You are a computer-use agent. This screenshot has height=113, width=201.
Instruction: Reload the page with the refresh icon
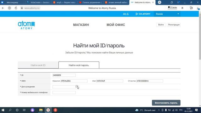coord(16,8)
